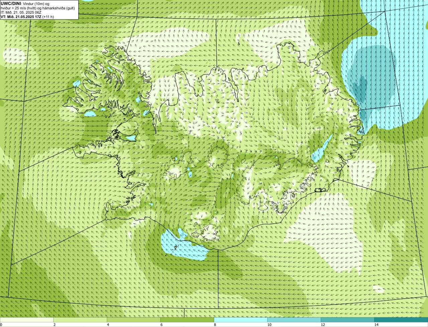The image size is (428, 327).
Task: Click the scale label '6'
Action: (161, 325)
